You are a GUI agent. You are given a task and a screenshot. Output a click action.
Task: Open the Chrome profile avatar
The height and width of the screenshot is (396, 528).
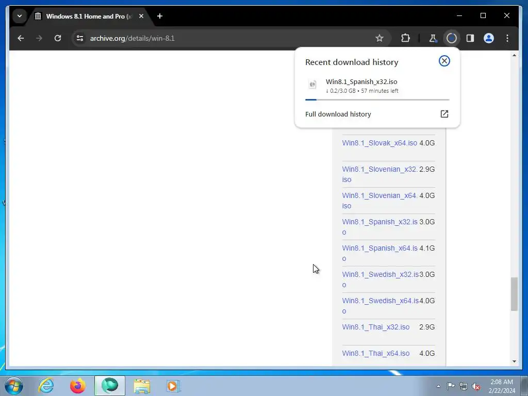click(489, 38)
